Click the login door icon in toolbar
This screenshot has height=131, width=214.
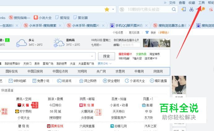tap(184, 9)
